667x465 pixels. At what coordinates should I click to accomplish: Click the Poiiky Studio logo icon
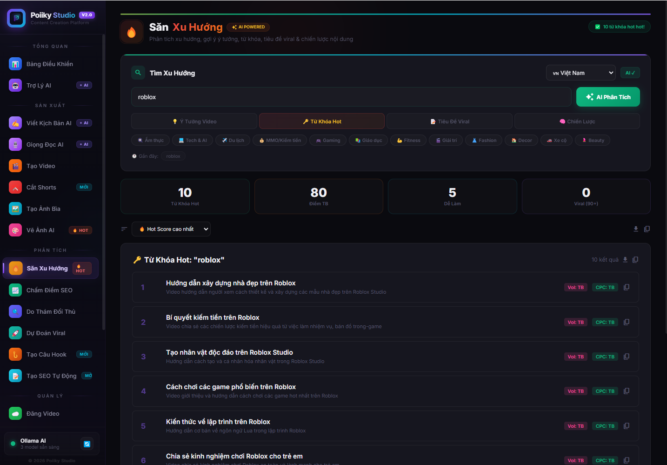tap(16, 18)
